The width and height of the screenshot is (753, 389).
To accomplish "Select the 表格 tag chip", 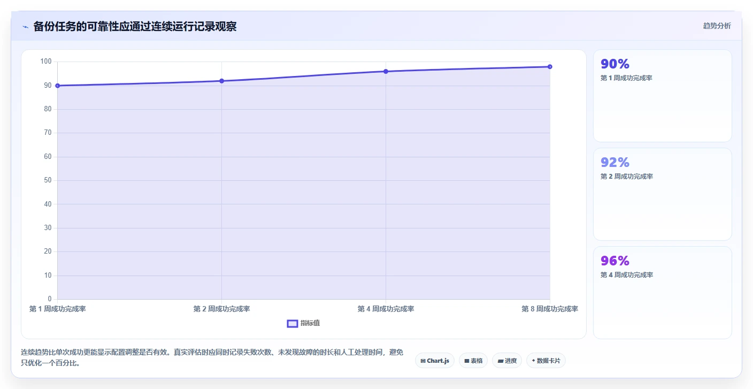I will [473, 361].
